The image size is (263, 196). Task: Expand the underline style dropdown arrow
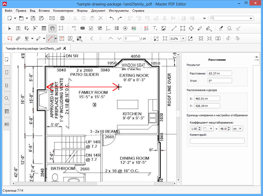click(x=32, y=38)
